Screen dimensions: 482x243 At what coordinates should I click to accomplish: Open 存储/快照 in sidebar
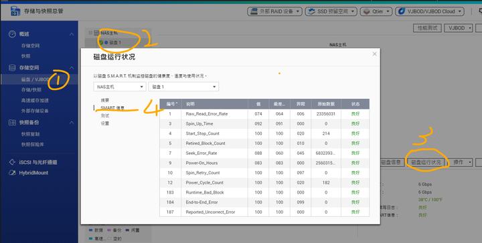coord(31,89)
